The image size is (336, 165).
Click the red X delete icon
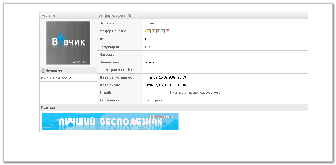(x=168, y=31)
